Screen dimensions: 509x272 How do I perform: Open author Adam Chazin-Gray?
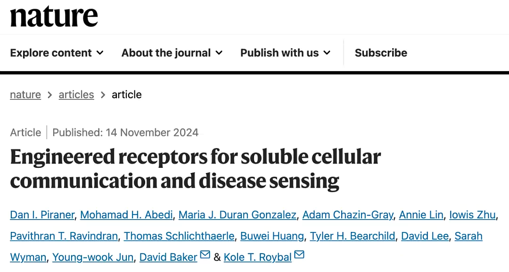coord(348,214)
